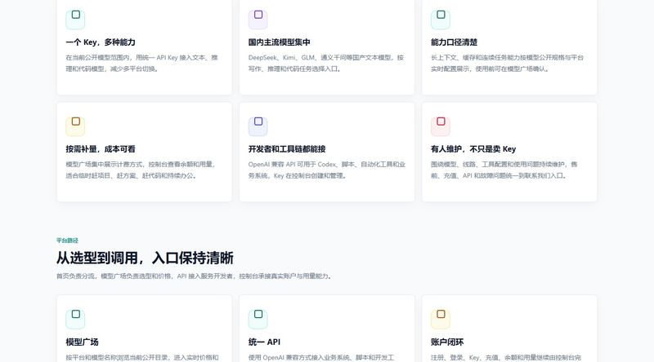Select the 开发者和工具链都能接 heading
The image size is (654, 362).
point(287,149)
